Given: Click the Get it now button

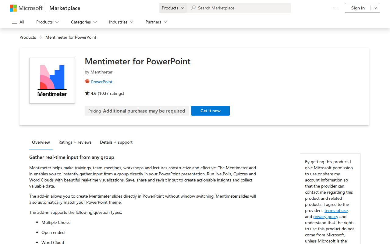Looking at the screenshot, I should click(211, 111).
